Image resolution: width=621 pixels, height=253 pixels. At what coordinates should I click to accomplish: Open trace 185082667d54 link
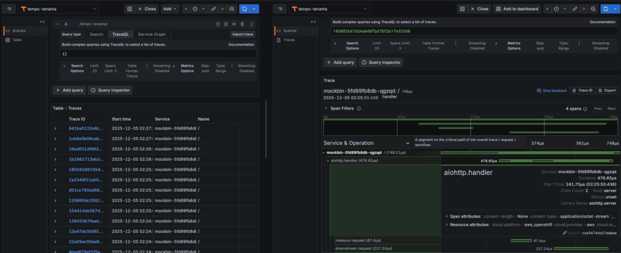(x=86, y=169)
